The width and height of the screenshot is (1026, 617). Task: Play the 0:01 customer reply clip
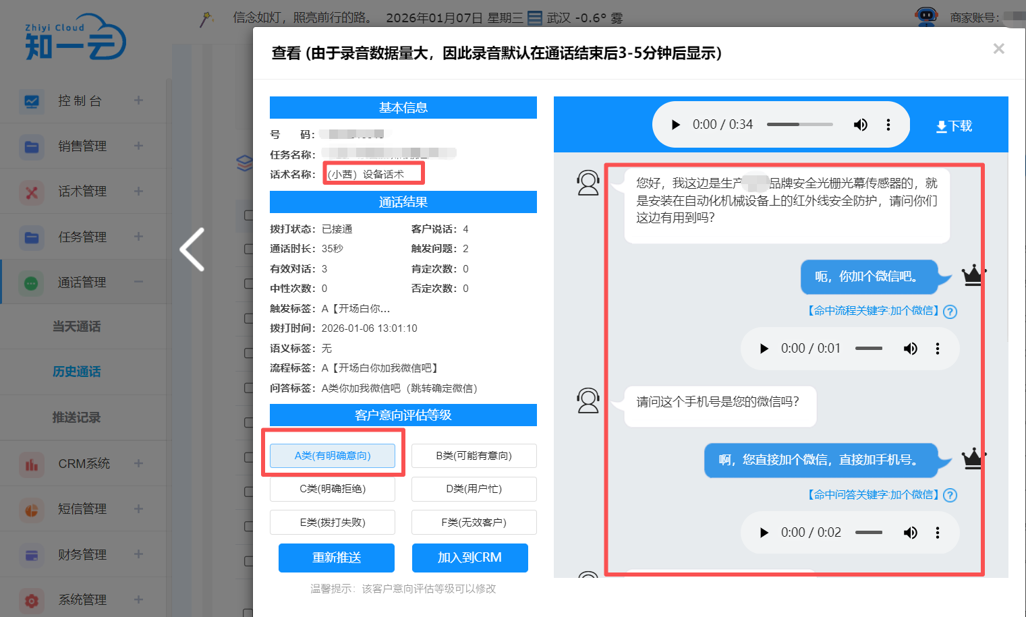pos(764,349)
